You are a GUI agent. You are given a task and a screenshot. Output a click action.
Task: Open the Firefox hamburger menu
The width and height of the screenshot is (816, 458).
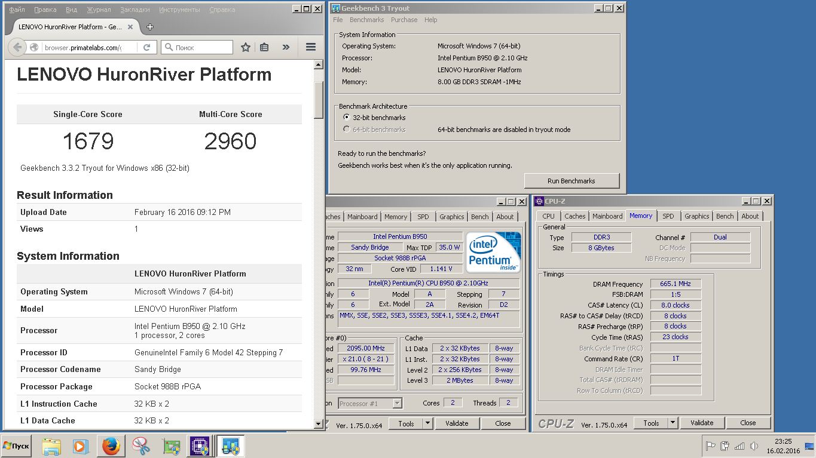pyautogui.click(x=310, y=47)
